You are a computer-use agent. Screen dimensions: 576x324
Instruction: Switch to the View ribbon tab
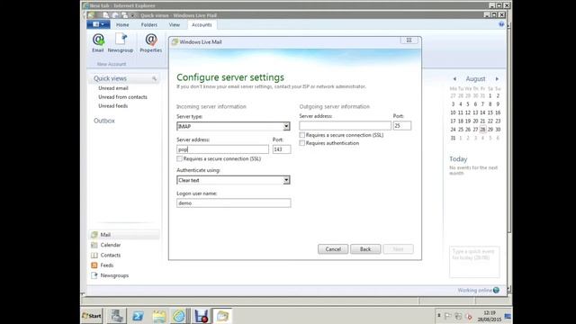click(175, 24)
